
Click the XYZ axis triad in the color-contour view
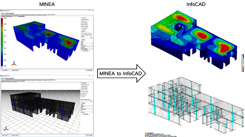14,63
